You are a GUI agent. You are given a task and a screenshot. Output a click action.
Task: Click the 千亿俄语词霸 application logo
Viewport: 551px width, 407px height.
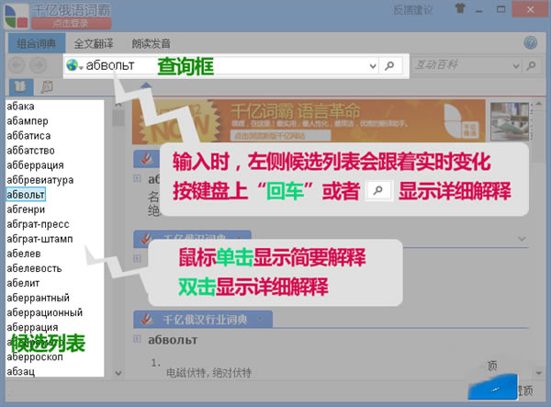click(x=16, y=17)
